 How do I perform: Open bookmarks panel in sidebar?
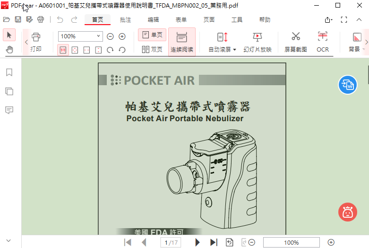(x=9, y=72)
